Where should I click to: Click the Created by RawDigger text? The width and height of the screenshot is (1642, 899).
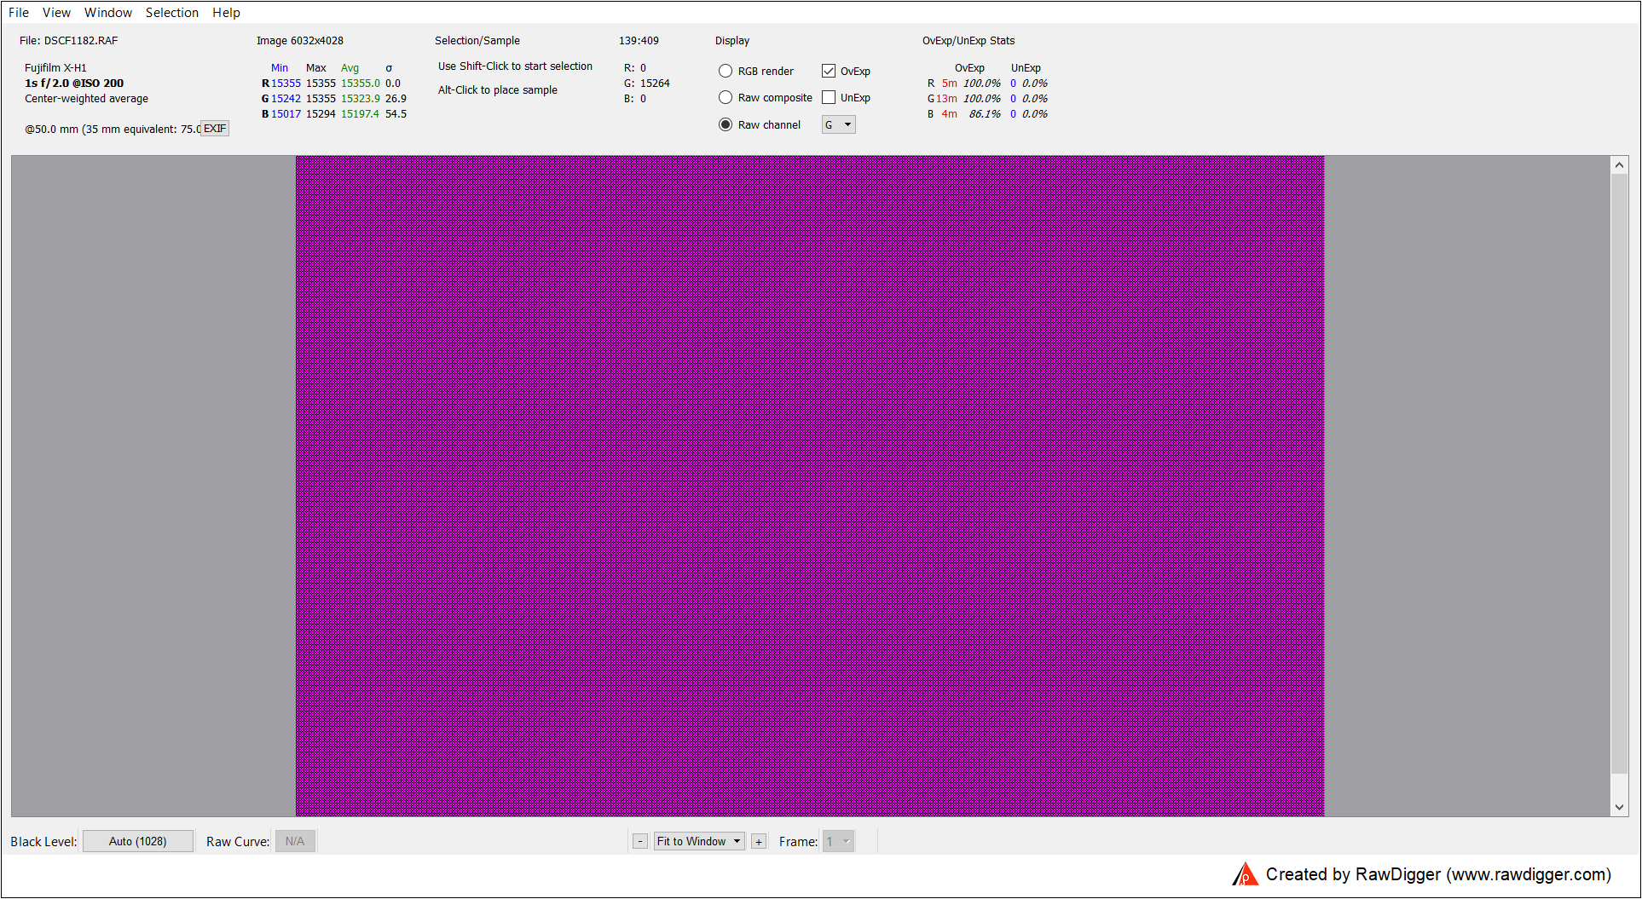[1438, 875]
